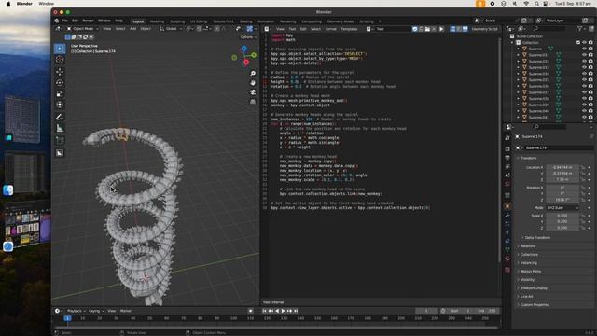Switch to the Sculpting workspace tab
The image size is (597, 336).
(177, 21)
